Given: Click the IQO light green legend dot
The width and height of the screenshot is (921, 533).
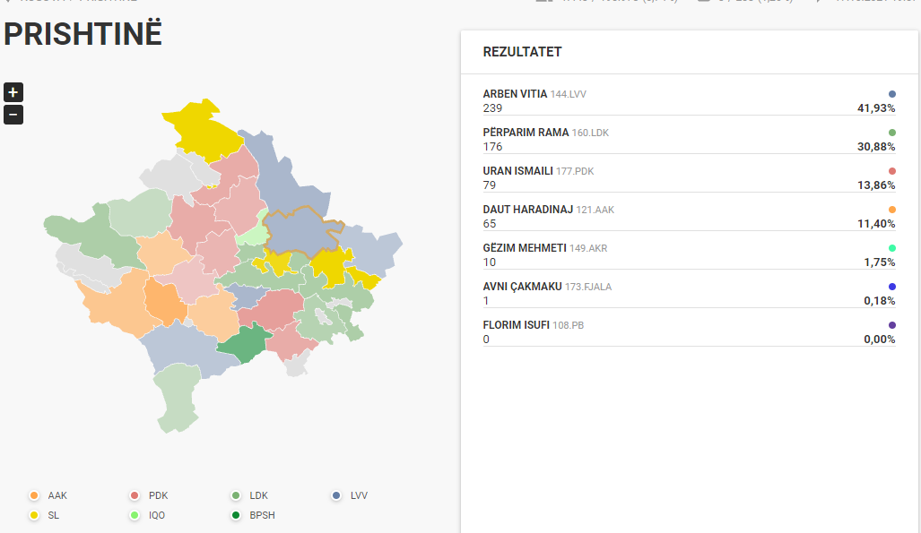Looking at the screenshot, I should click(135, 515).
